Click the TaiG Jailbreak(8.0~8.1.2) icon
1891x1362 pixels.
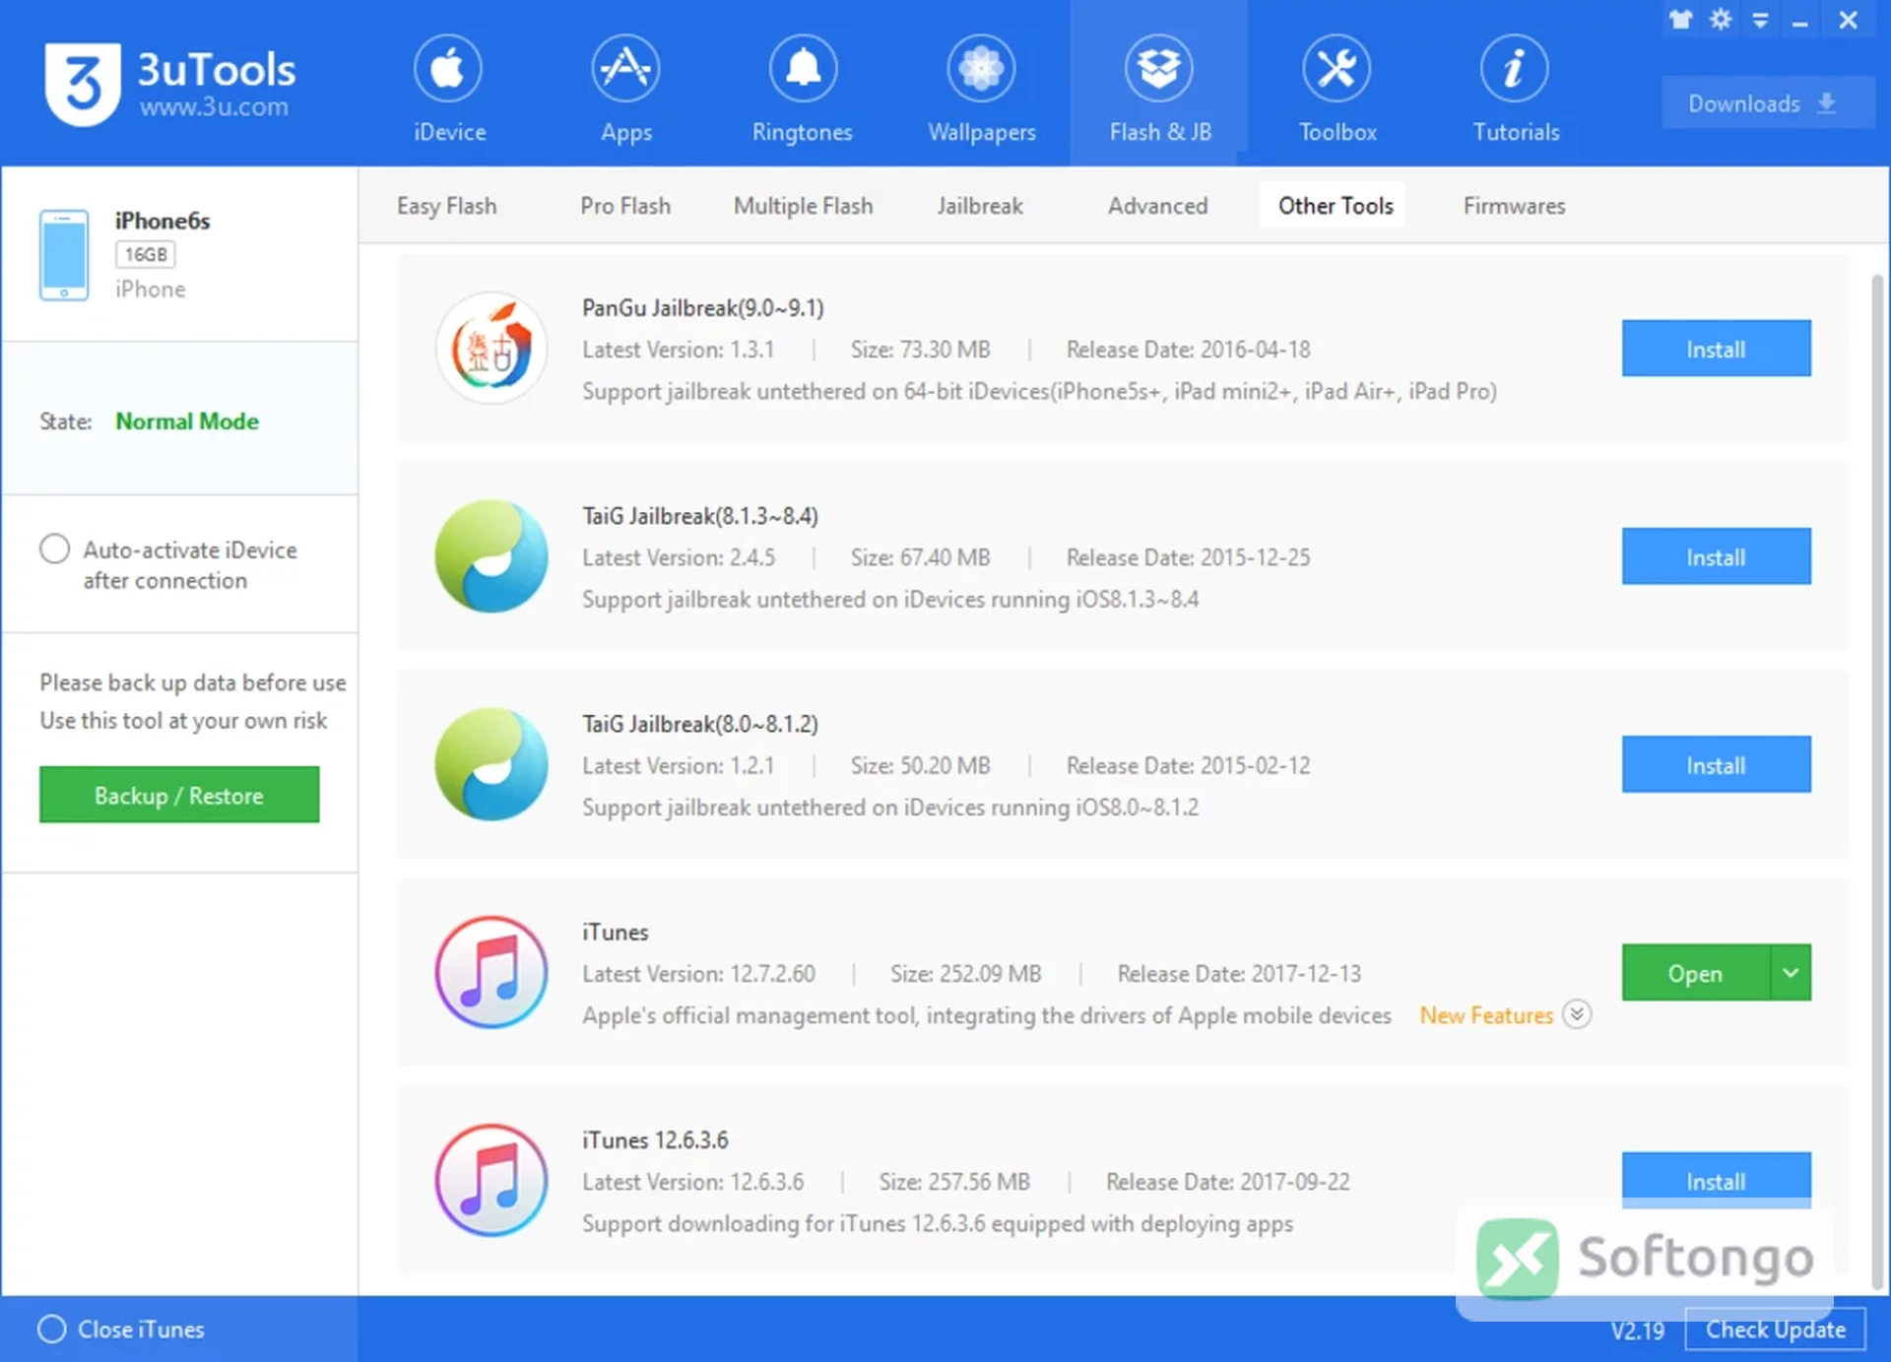tap(491, 763)
